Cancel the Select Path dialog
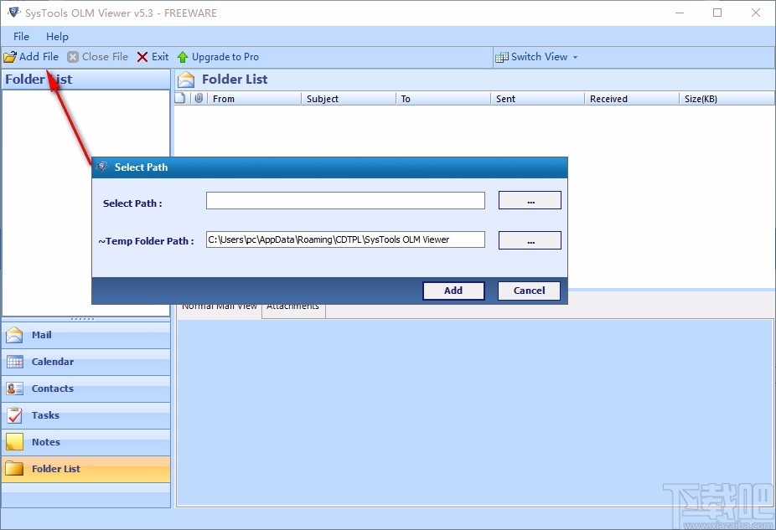The image size is (776, 530). 529,291
